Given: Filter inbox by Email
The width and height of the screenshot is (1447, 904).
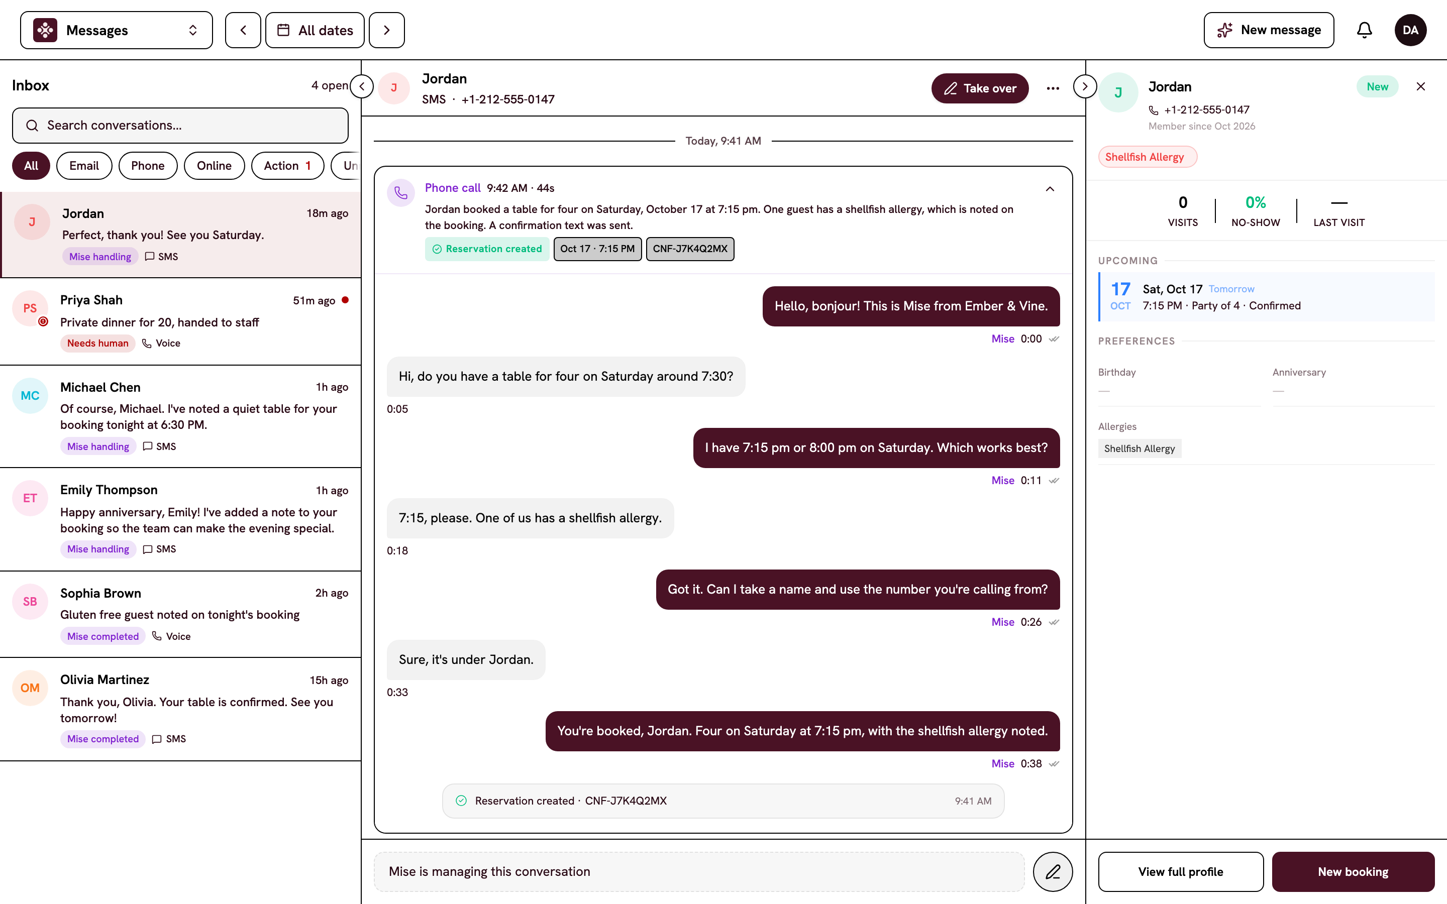Looking at the screenshot, I should 84,166.
